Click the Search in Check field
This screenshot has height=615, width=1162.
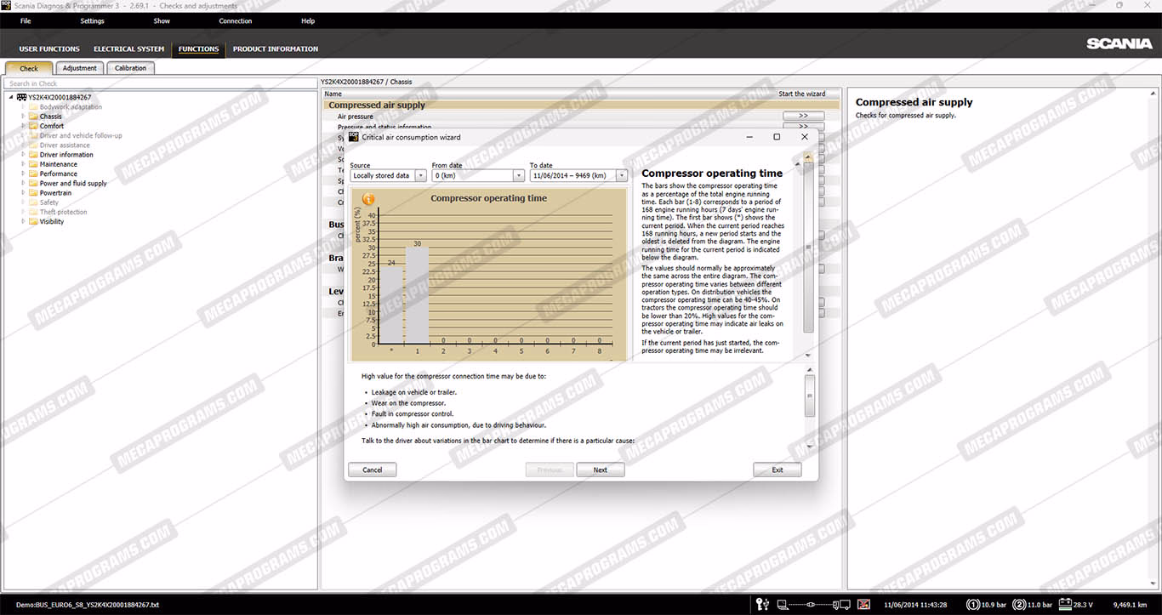click(160, 83)
